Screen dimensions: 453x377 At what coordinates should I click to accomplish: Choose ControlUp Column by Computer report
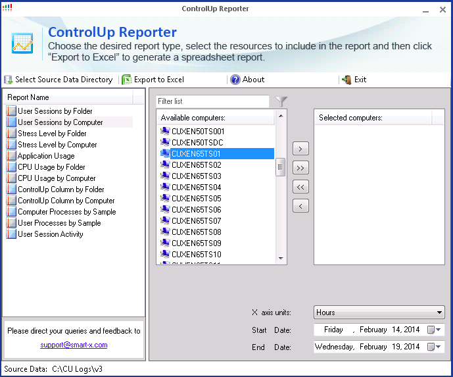point(66,201)
